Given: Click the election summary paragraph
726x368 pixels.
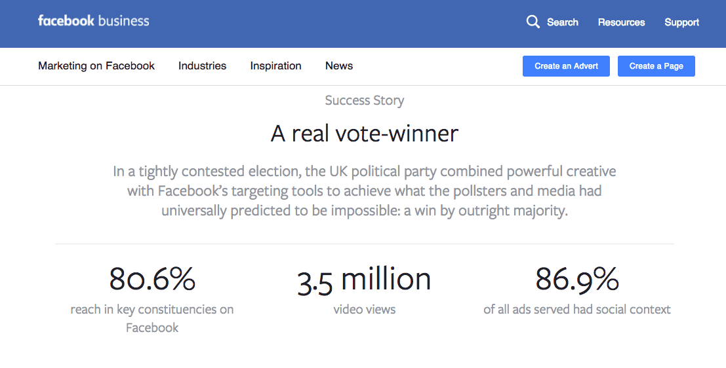Looking at the screenshot, I should coord(365,191).
